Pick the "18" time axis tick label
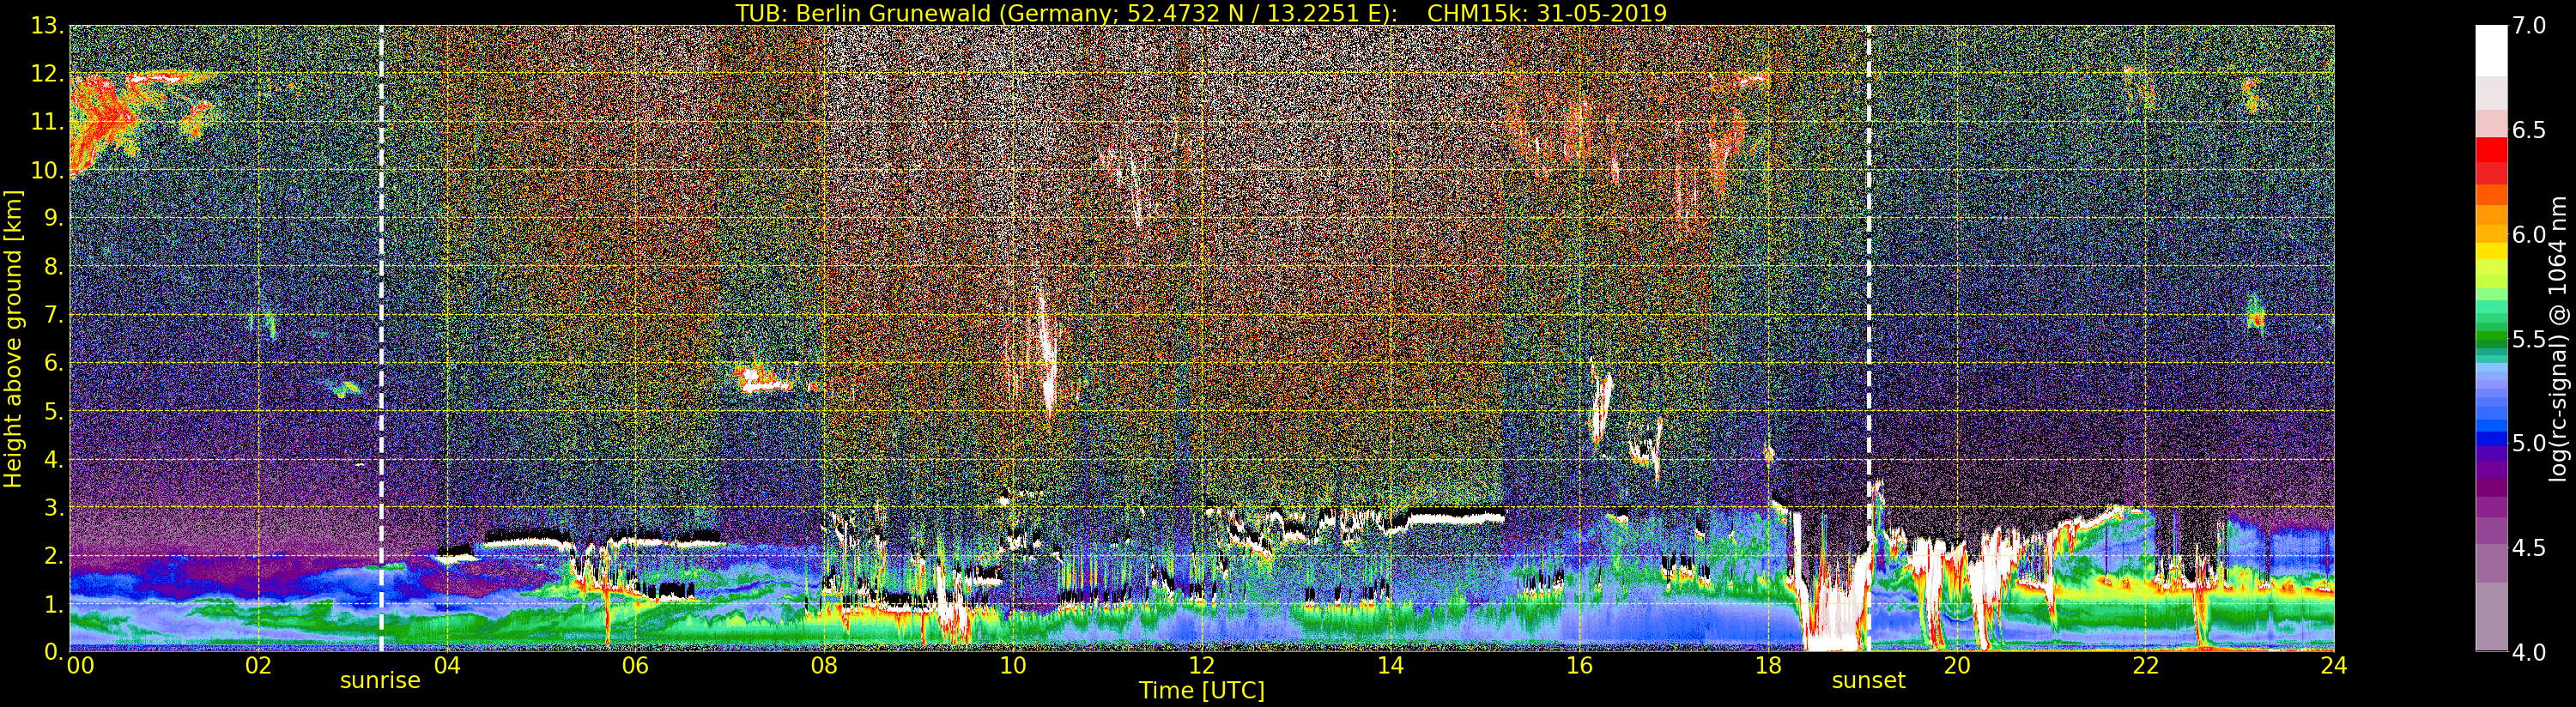 (x=1768, y=666)
